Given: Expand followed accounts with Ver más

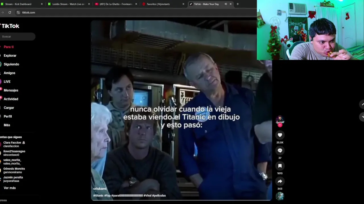Looking at the screenshot, I should click(x=10, y=188).
